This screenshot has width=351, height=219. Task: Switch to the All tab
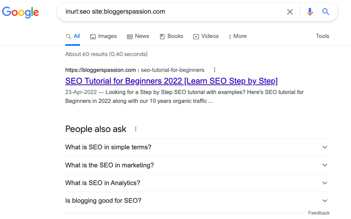pos(73,36)
